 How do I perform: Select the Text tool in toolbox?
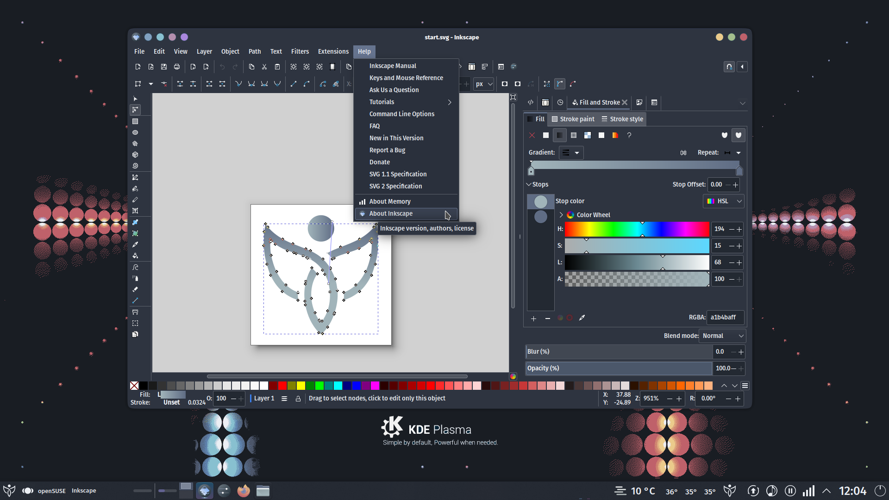pos(135,211)
